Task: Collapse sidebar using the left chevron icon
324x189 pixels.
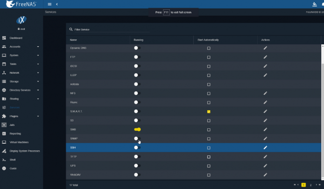Action: 57,4
